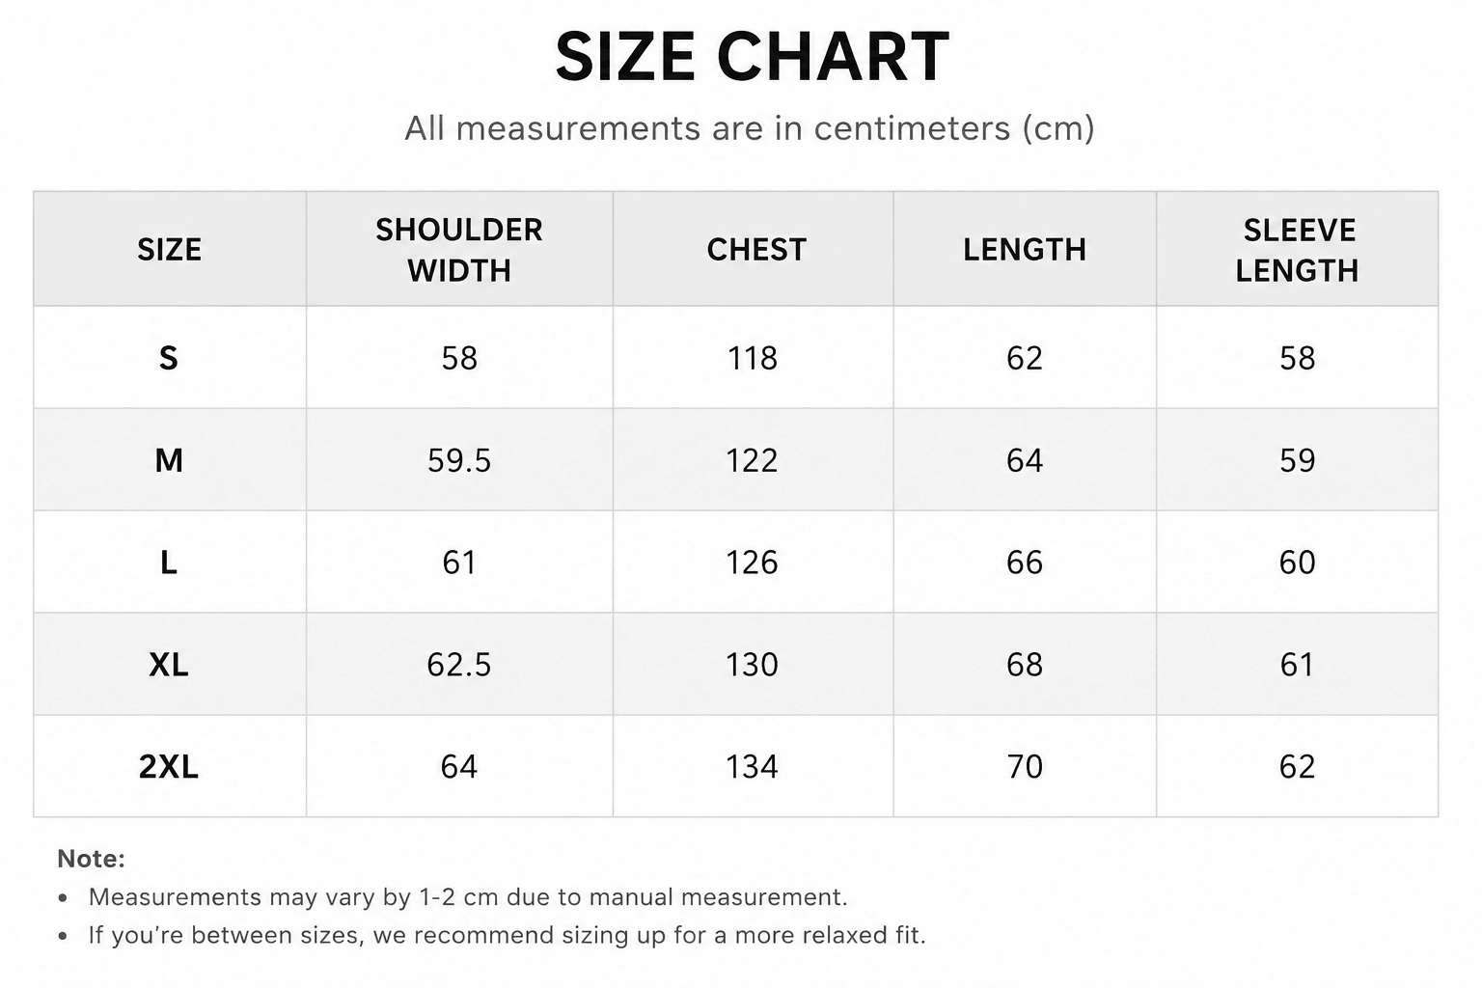
Task: Select the 118 chest value
Action: 753,358
